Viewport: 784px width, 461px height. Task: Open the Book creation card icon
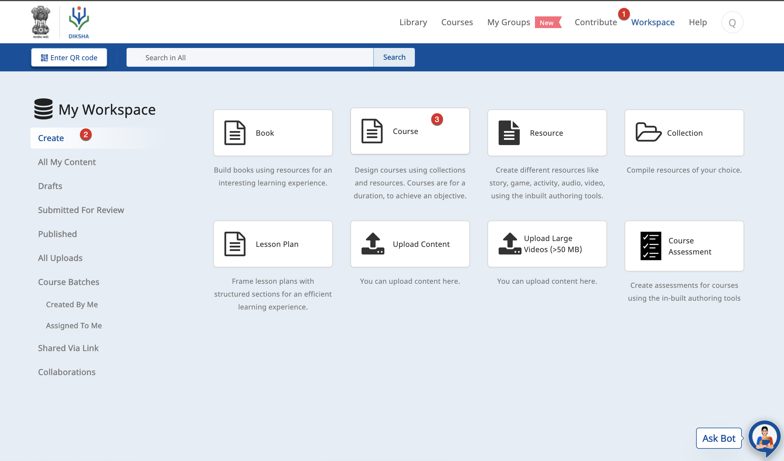[235, 133]
